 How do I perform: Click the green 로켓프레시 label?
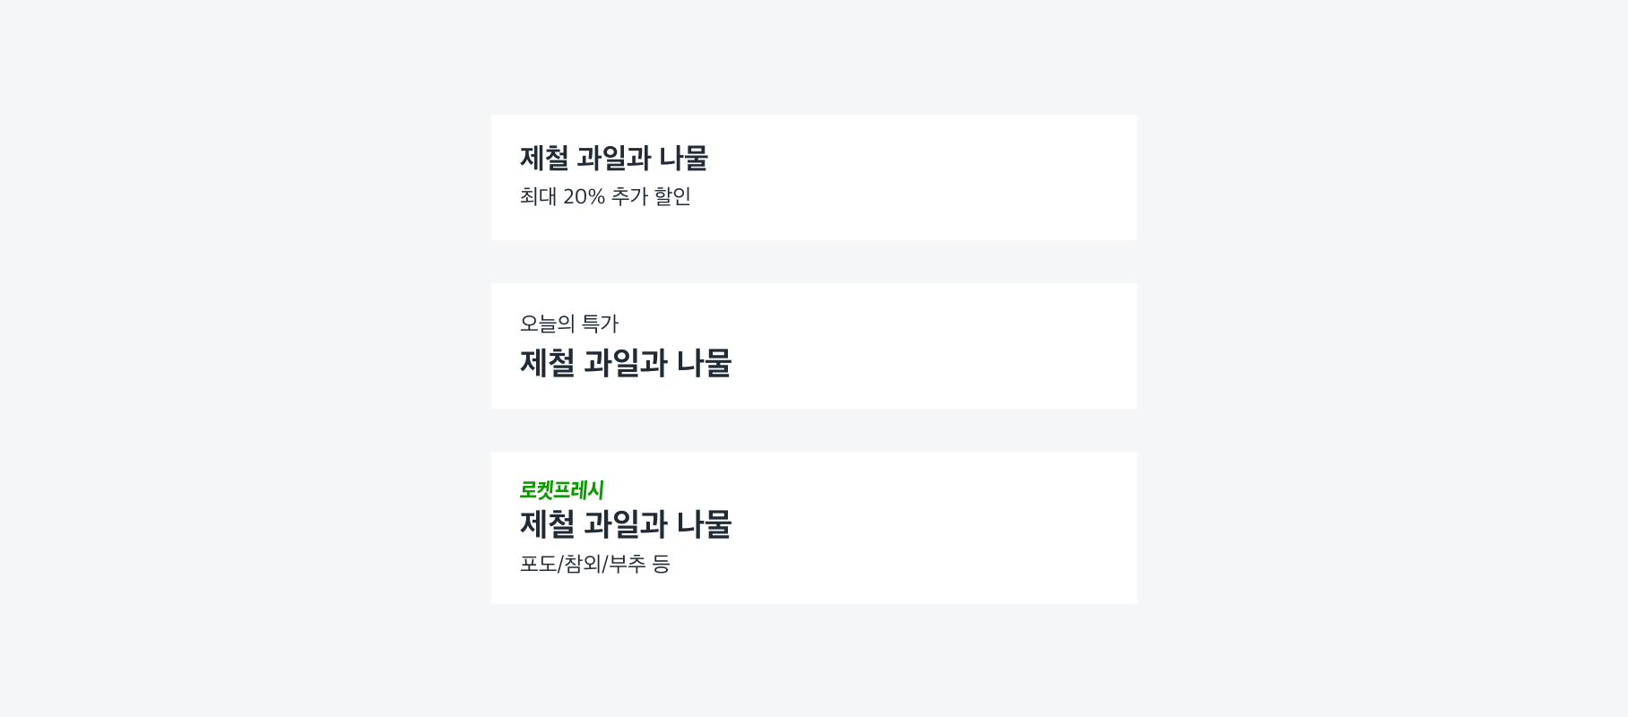tap(562, 490)
